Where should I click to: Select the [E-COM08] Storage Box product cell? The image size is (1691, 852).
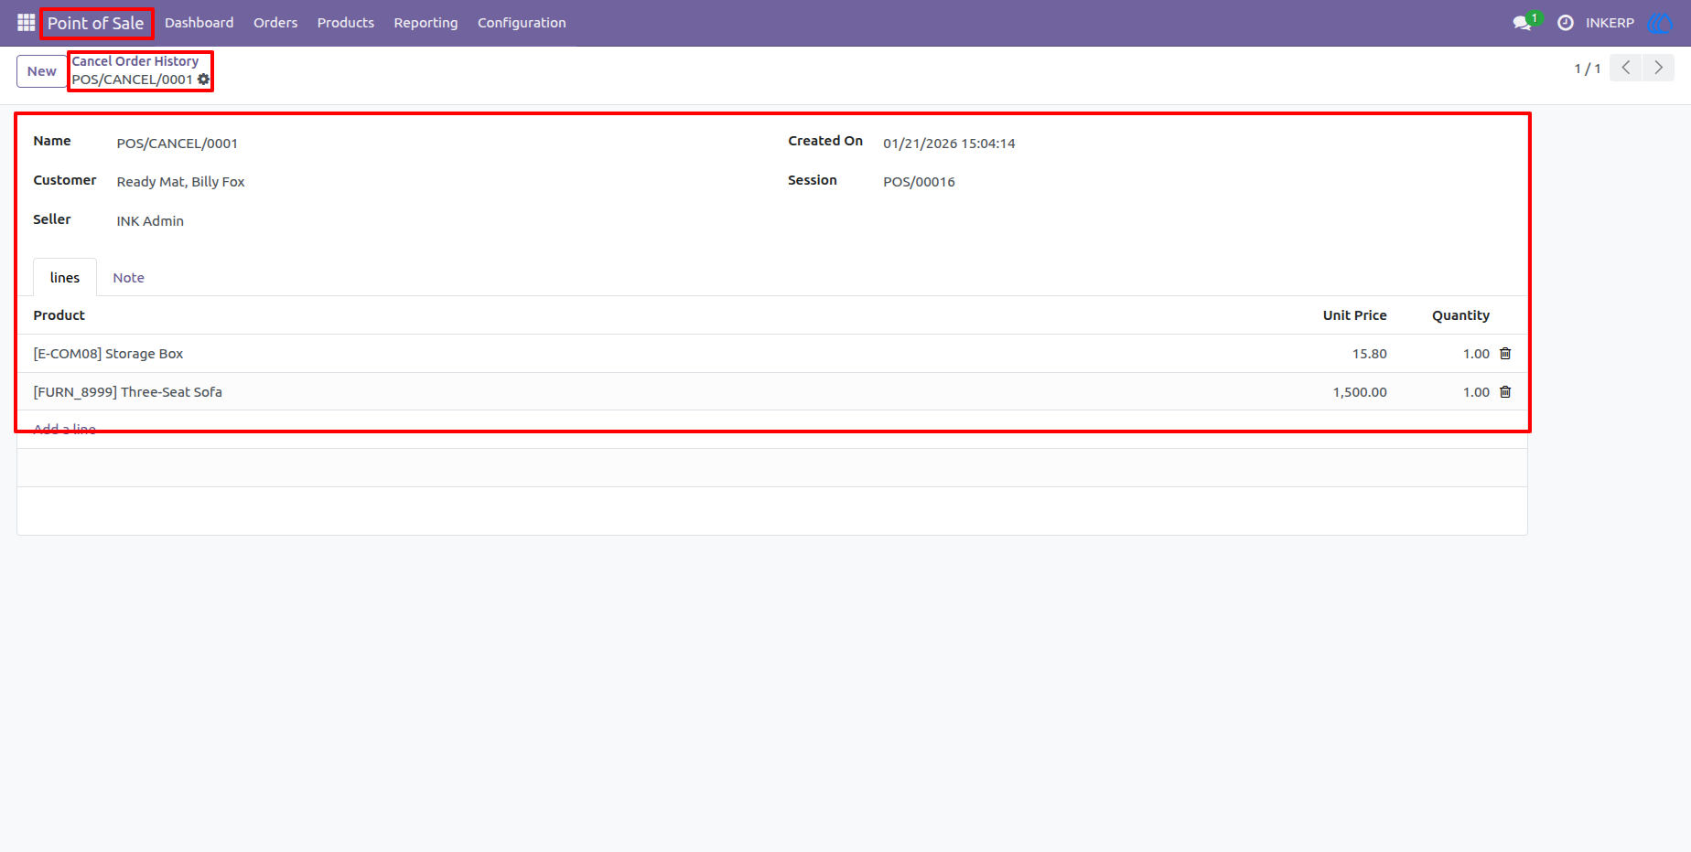(109, 354)
